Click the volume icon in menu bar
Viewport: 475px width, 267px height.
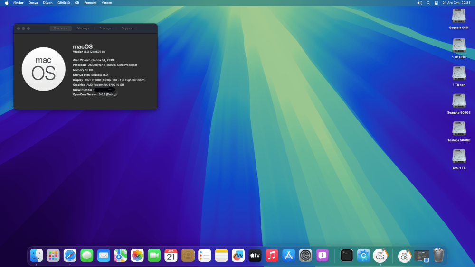419,3
